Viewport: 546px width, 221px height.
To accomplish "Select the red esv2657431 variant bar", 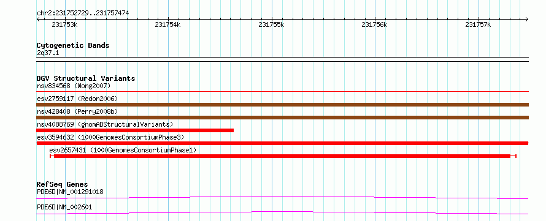I will 283,156.
